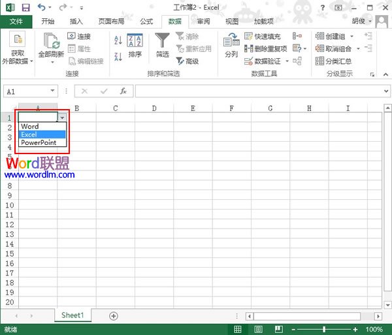This screenshot has width=392, height=335.
Task: Switch to the Insert (插入) tab
Action: tap(76, 22)
